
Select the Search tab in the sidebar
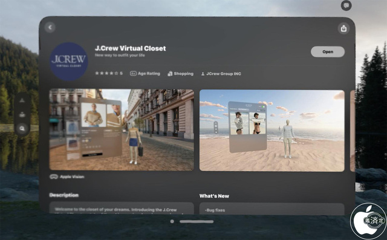(22, 129)
